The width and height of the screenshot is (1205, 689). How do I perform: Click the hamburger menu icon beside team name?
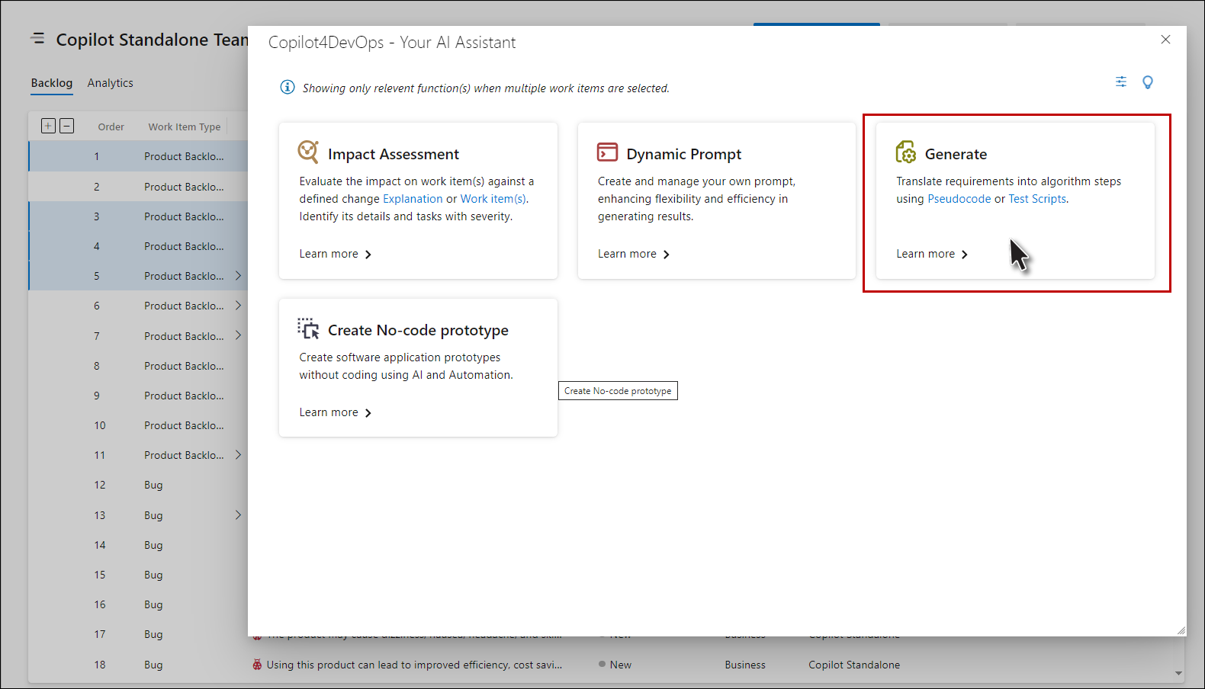tap(37, 38)
